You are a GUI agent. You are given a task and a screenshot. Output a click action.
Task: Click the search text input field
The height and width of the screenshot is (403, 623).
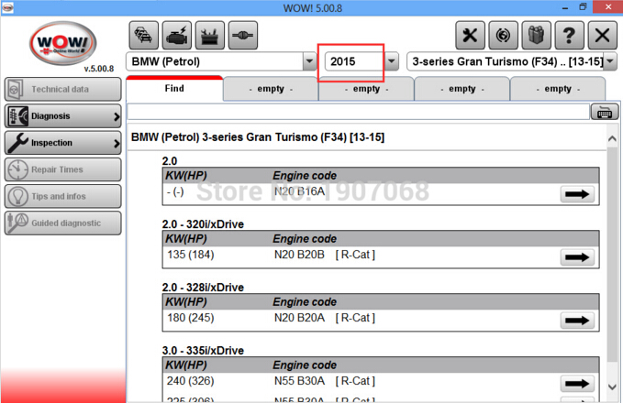tap(358, 113)
